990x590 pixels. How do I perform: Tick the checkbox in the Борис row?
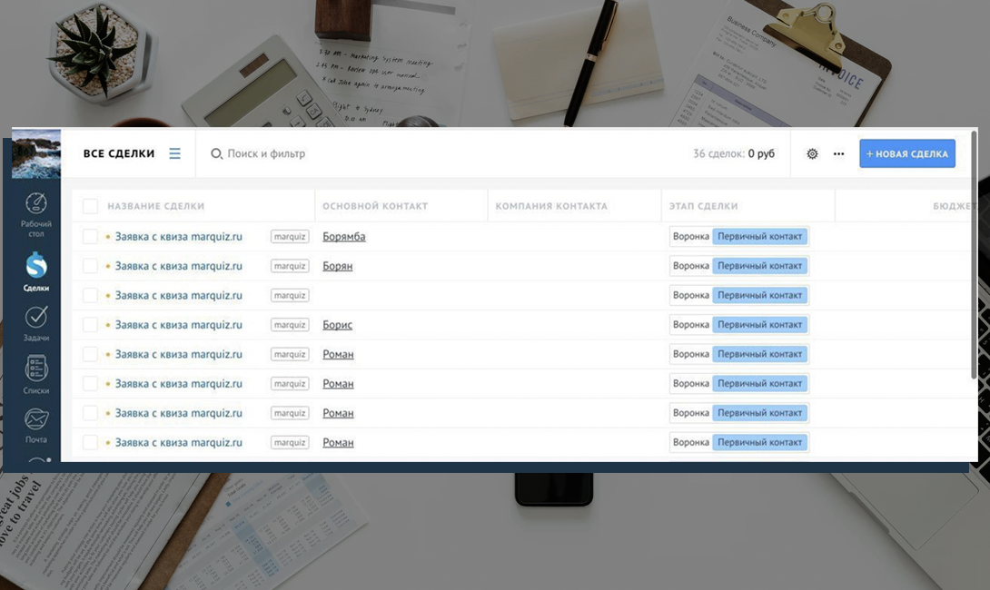90,324
